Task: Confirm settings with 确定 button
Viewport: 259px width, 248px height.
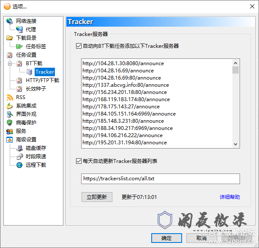Action: coord(166,238)
